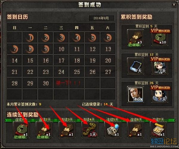
Task: Claim the 3-day streak reward icon
Action: 67,130
